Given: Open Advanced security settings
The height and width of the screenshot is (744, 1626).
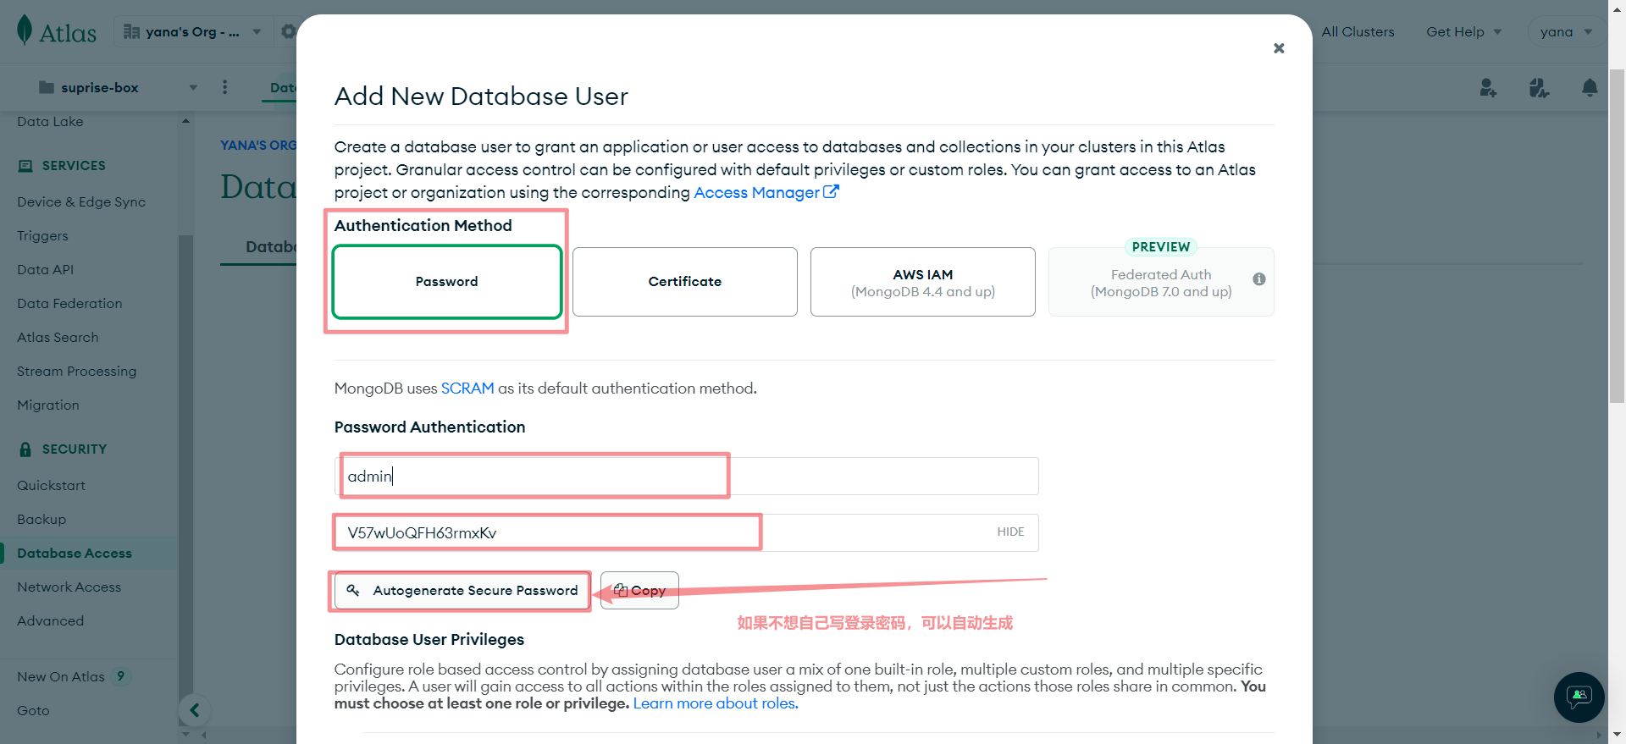Looking at the screenshot, I should 50,621.
